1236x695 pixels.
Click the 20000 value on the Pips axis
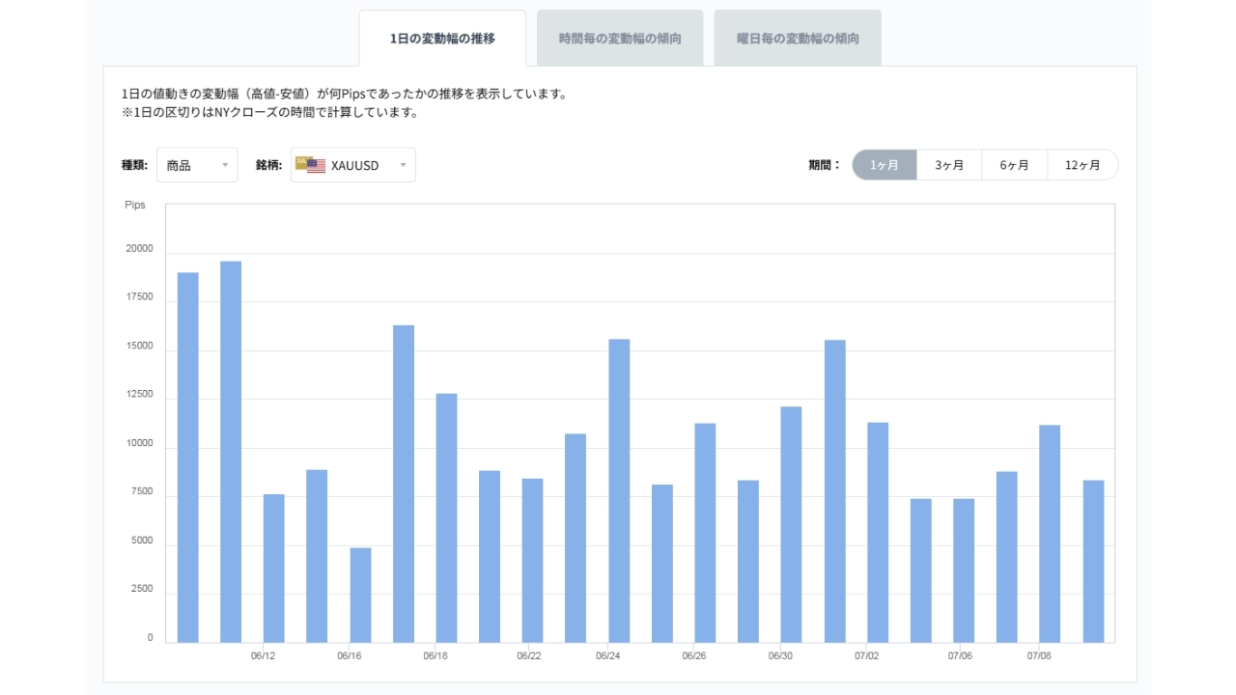pos(139,248)
